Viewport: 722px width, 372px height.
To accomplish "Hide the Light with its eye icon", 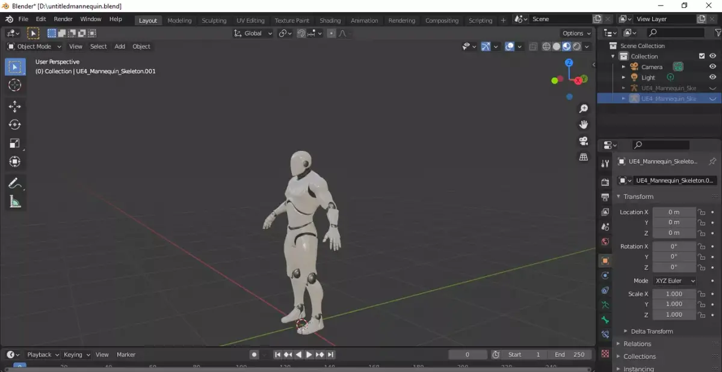I will click(x=712, y=77).
